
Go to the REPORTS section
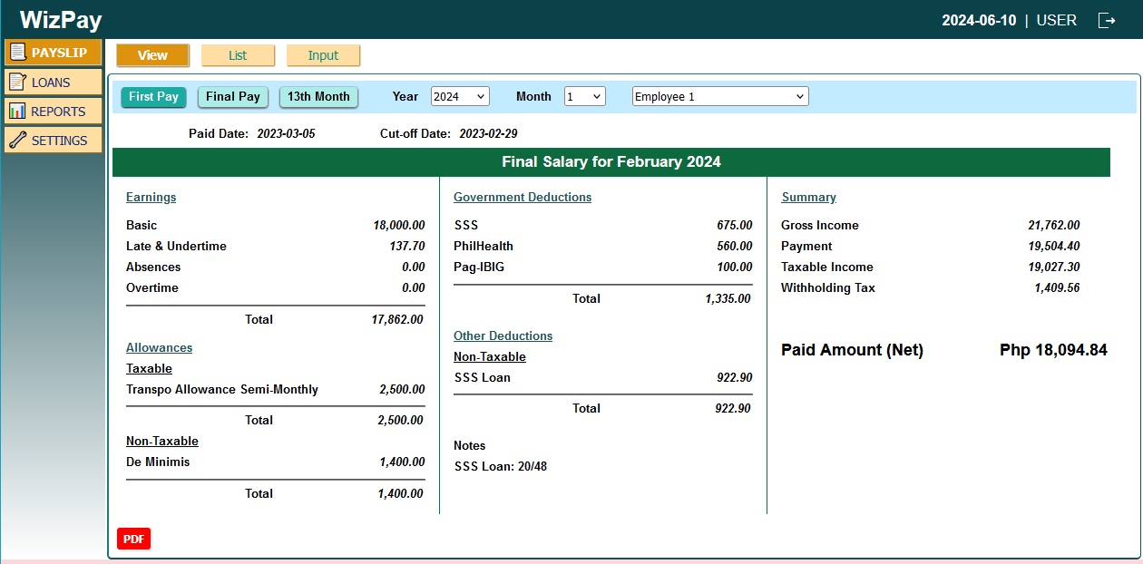point(58,112)
